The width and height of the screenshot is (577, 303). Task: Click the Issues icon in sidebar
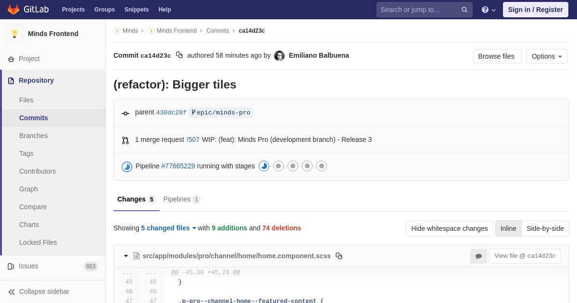[x=11, y=266]
